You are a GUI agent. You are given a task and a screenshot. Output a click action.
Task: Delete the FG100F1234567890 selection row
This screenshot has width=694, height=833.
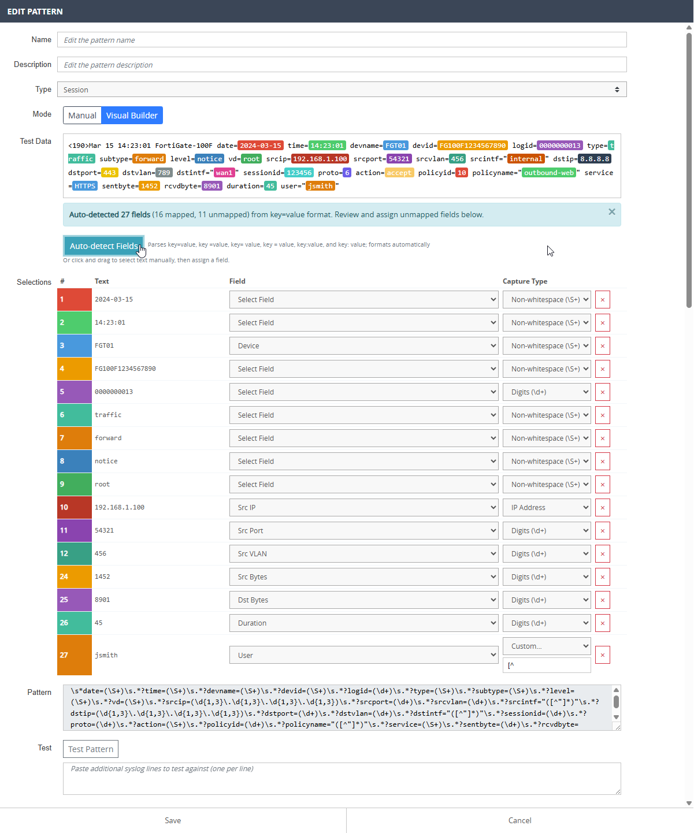pos(603,369)
